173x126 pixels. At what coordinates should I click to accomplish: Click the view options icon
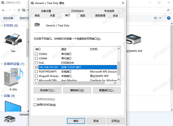tap(155, 18)
